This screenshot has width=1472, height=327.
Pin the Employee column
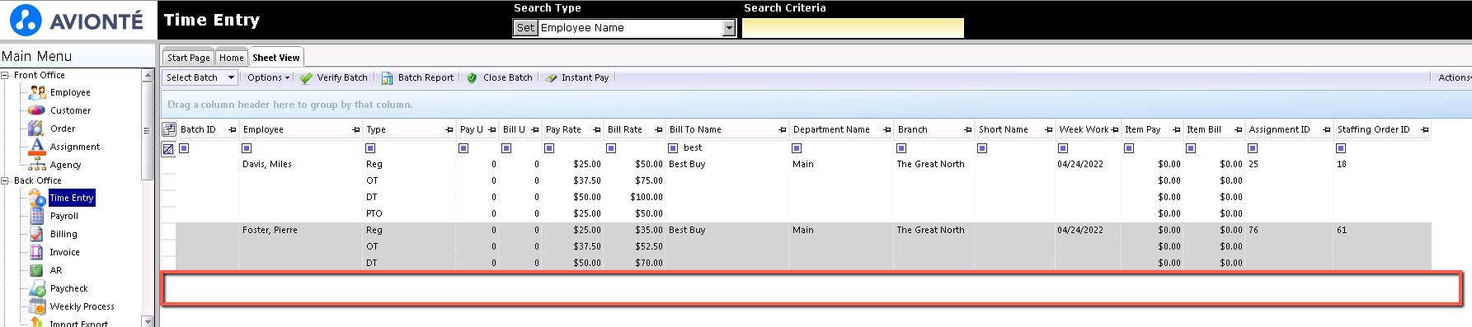click(x=356, y=130)
